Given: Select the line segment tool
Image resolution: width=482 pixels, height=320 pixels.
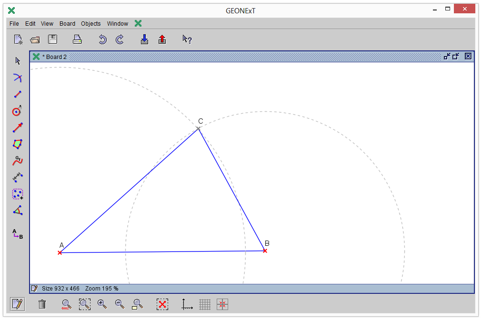Looking at the screenshot, I should (x=18, y=94).
